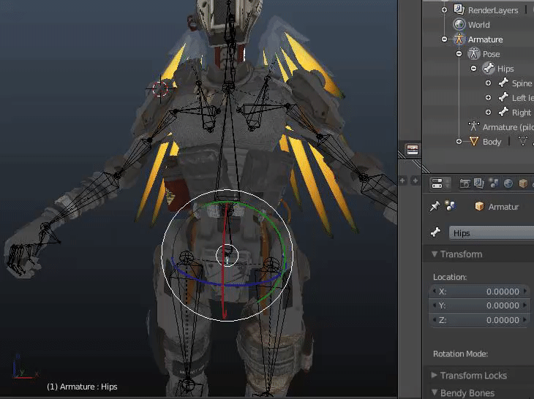Select the Body mesh in outliner

tap(492, 142)
